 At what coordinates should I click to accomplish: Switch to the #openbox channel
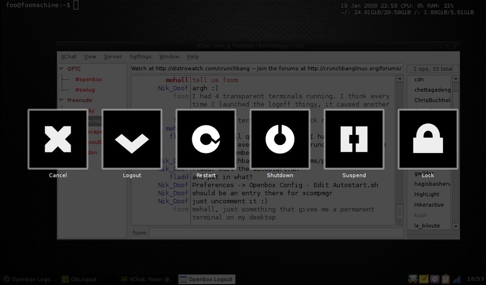coord(88,79)
